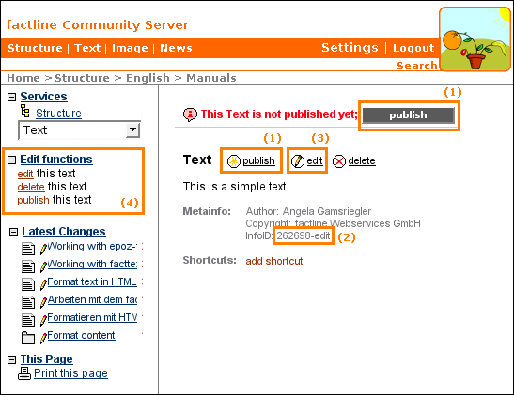This screenshot has height=395, width=514.
Task: Collapse the Edit functions section
Action: pos(12,160)
